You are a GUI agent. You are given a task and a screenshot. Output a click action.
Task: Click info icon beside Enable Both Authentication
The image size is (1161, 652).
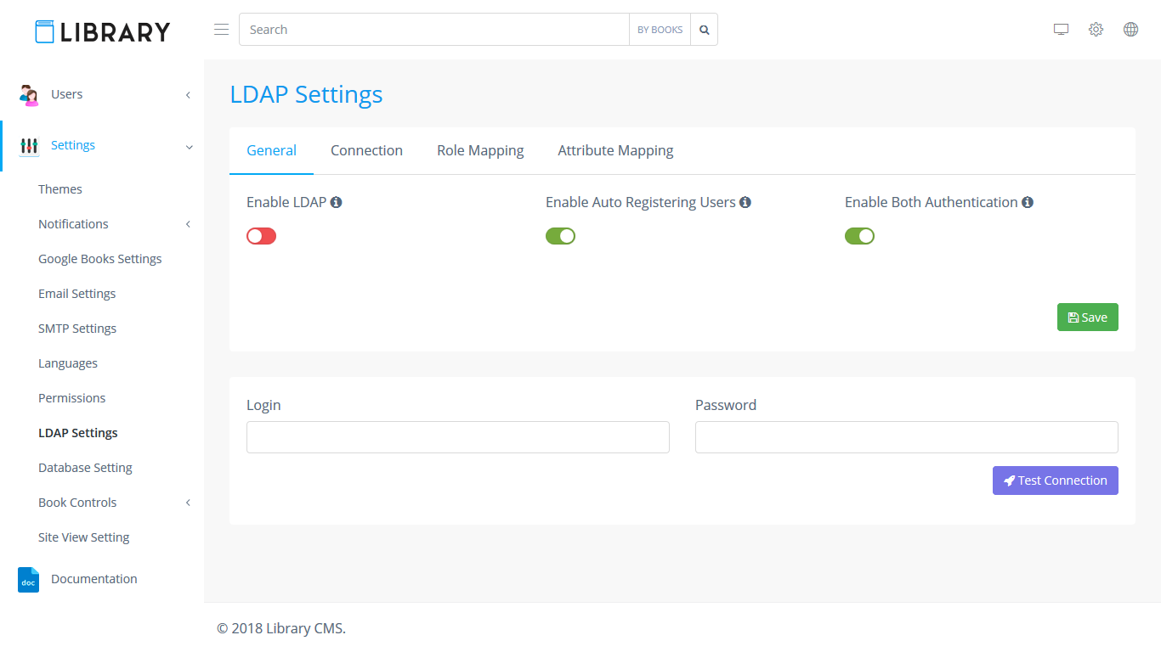coord(1028,203)
